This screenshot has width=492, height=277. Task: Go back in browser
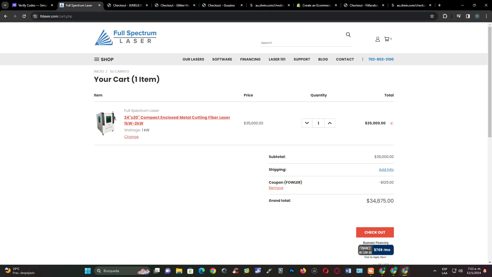[6, 16]
